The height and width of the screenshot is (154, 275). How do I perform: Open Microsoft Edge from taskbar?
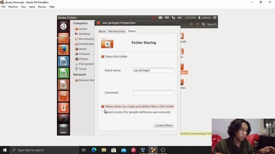click(94, 150)
